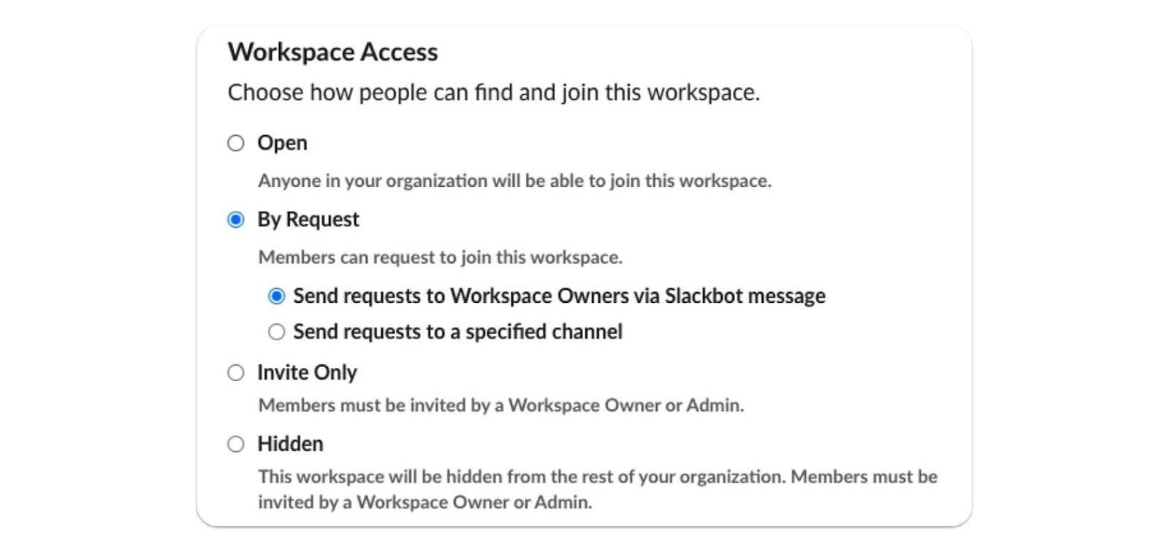Click the Invite Only label text
Screen dimensions: 1169x554
tap(307, 372)
